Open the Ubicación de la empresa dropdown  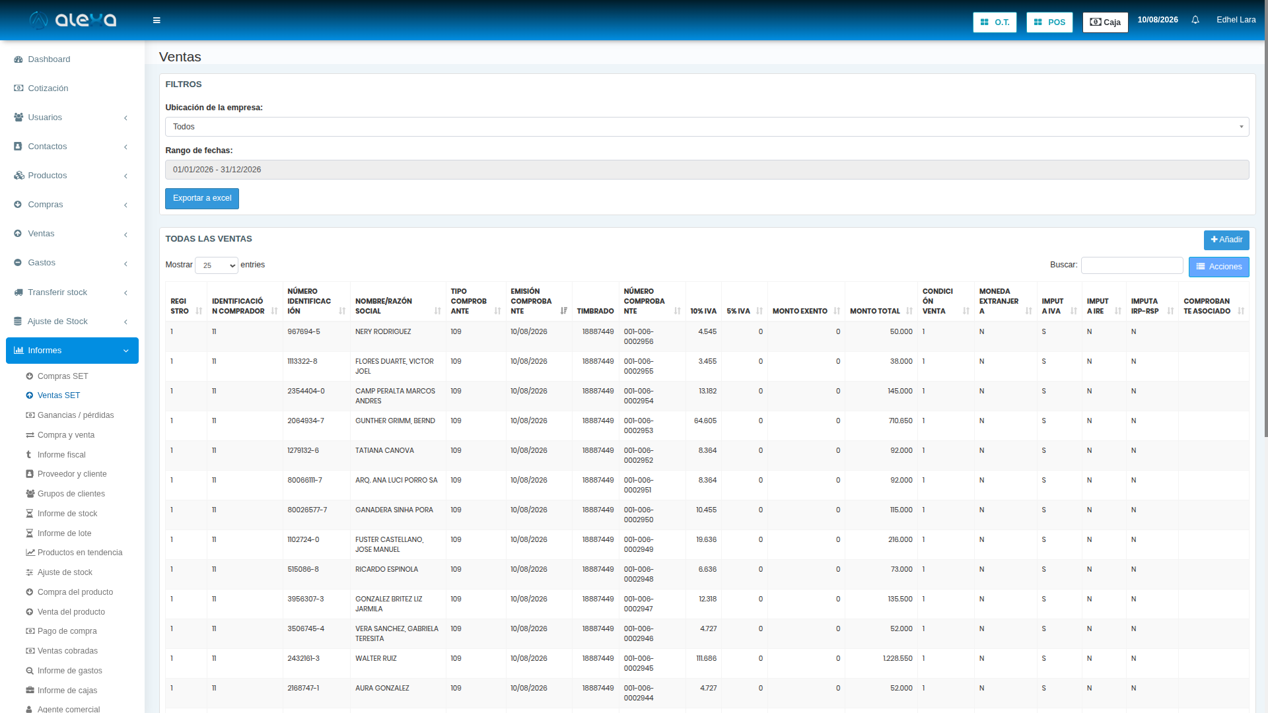click(x=707, y=127)
